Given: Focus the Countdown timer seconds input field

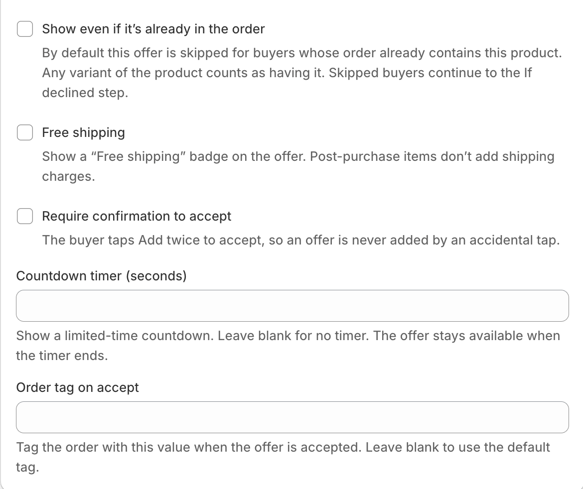Looking at the screenshot, I should [x=292, y=306].
